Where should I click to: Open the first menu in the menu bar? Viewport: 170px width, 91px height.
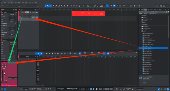pos(2,3)
